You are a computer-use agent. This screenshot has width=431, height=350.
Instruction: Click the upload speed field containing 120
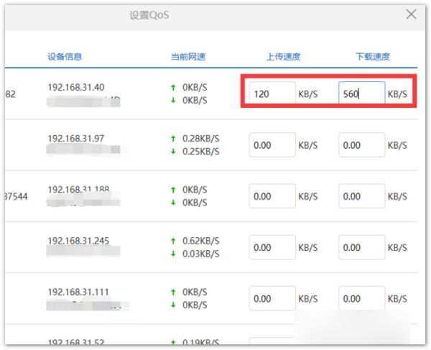[x=272, y=93]
